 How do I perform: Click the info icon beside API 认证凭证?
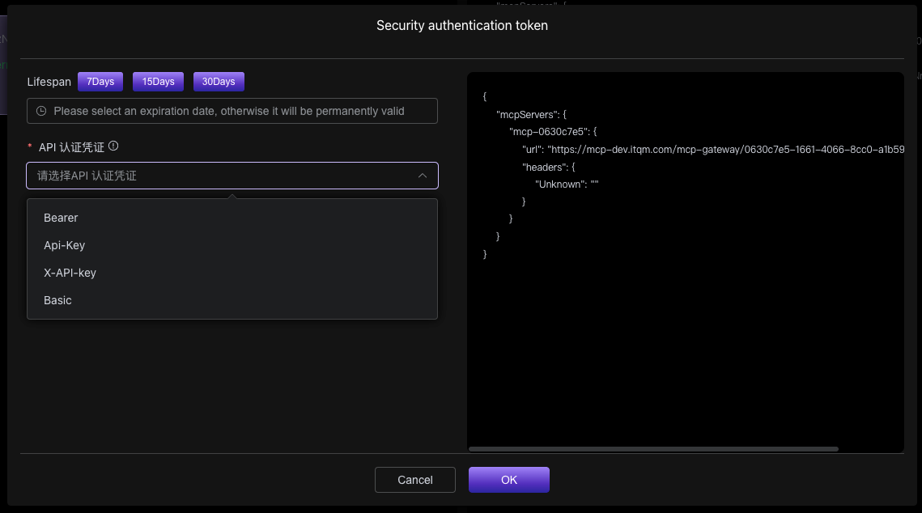[x=113, y=146]
